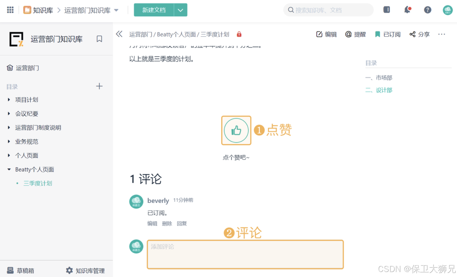Give the document a like
Screen dimensions: 457x277
coord(236,130)
